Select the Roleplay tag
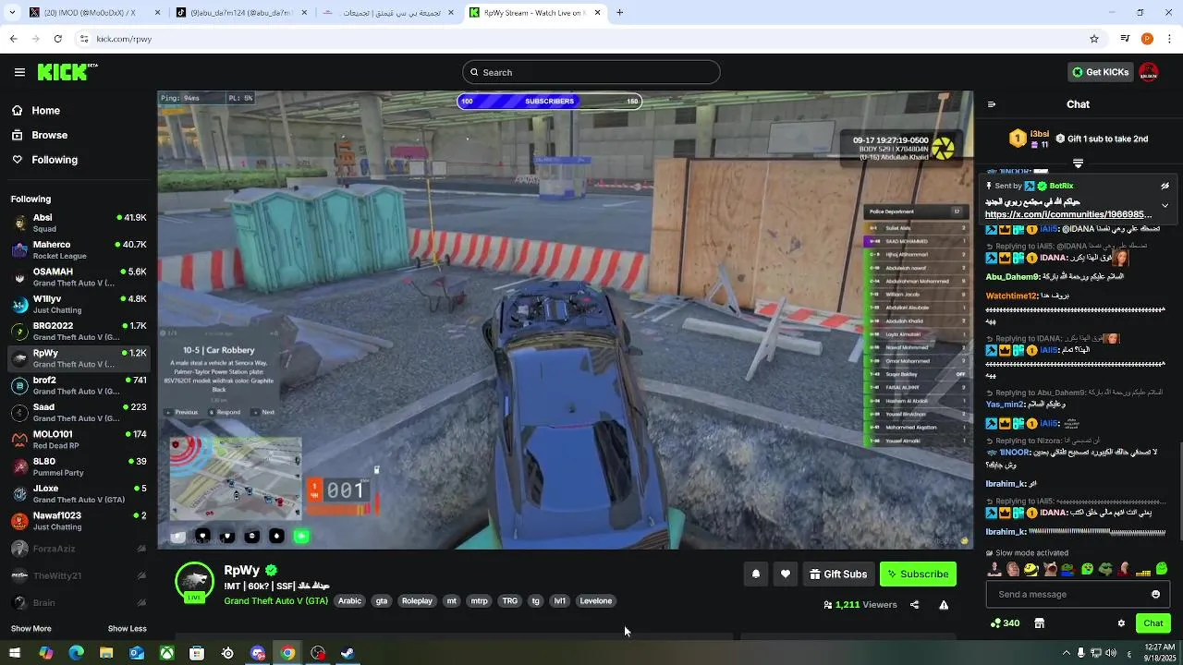 [417, 601]
